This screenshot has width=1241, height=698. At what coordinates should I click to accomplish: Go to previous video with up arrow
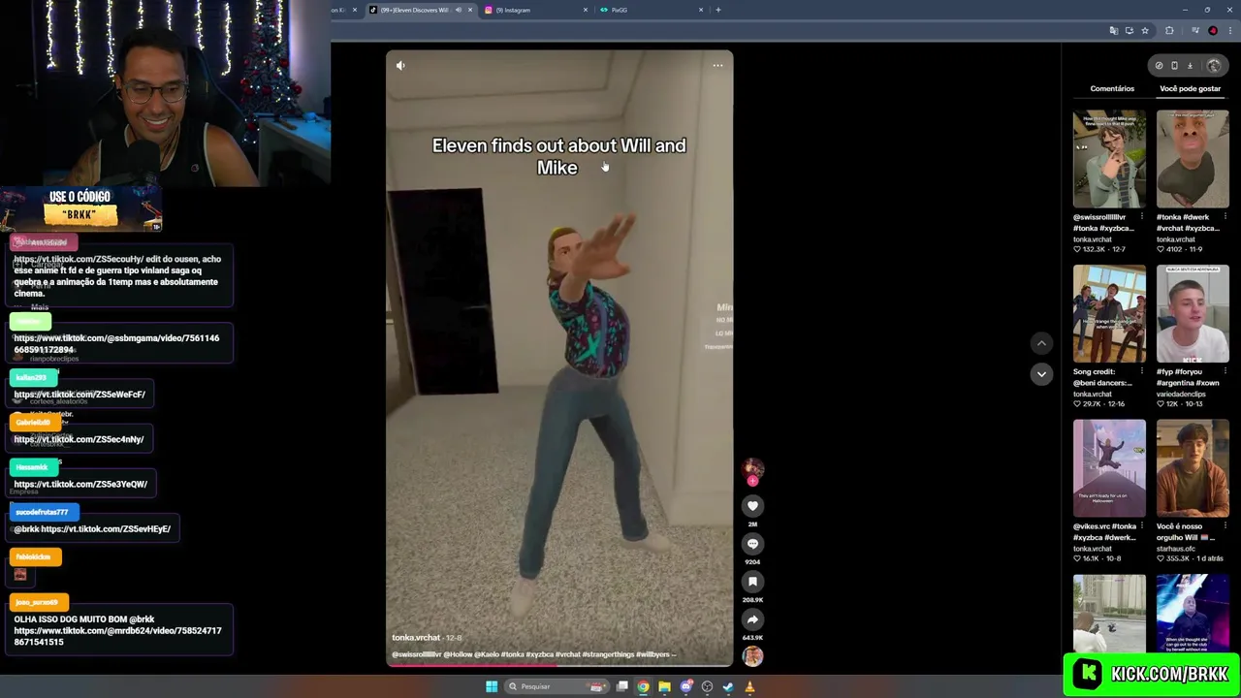[x=1041, y=343]
